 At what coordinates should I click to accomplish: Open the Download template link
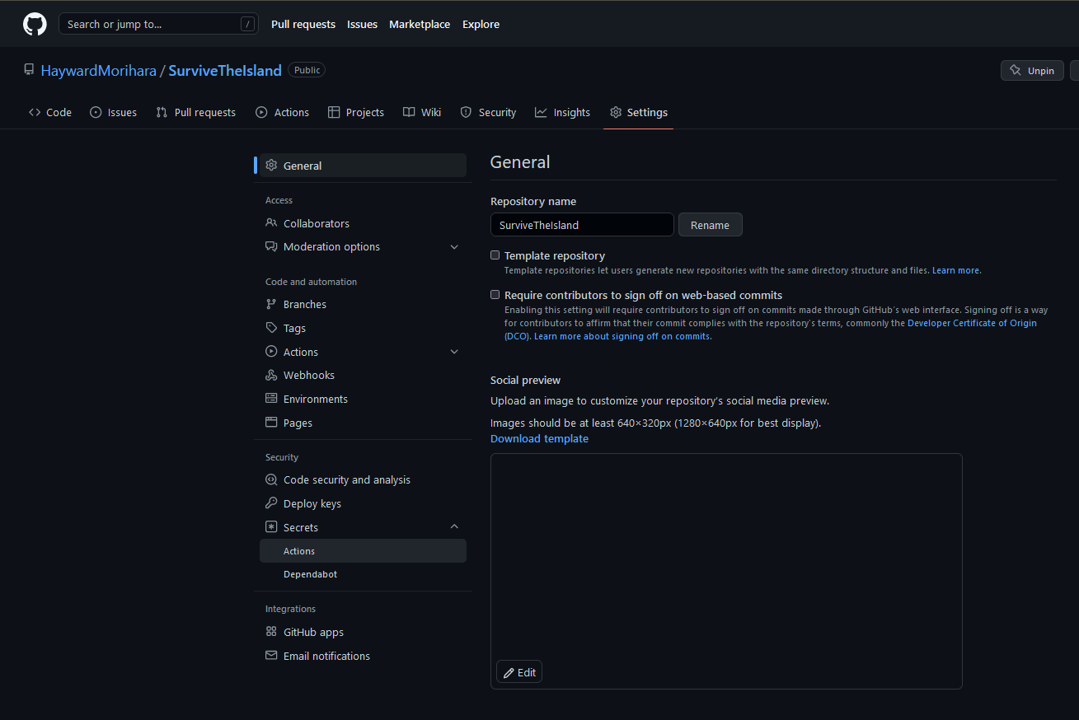(539, 438)
